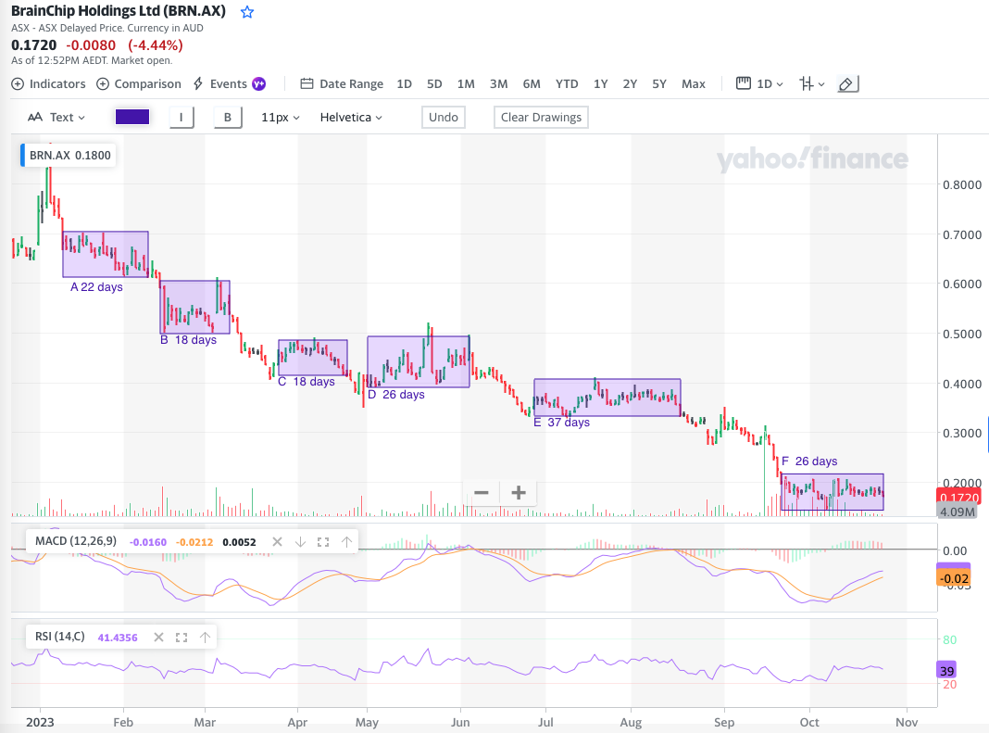Select the 'F 26 days' annotation text
The width and height of the screenshot is (989, 733).
tap(809, 461)
